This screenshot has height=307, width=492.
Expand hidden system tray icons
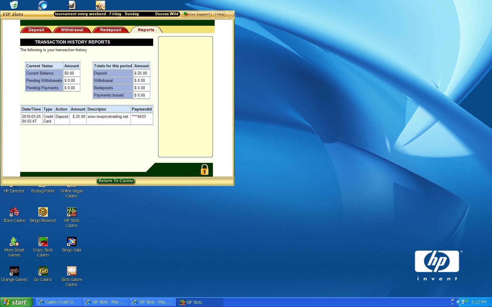458,302
